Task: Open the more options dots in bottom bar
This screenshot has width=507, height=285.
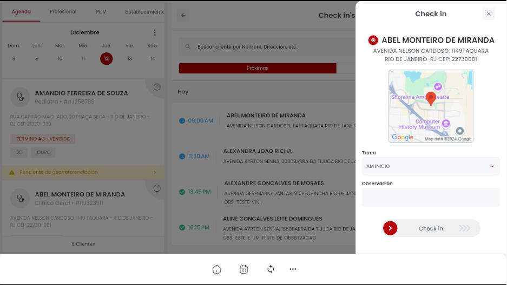Action: (293, 269)
